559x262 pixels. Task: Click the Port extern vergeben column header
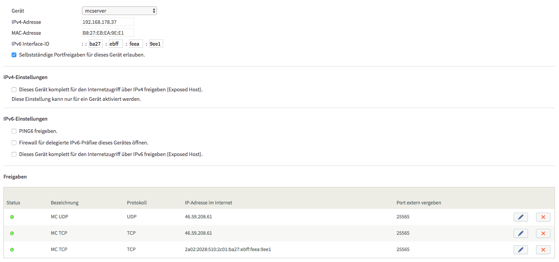(419, 203)
